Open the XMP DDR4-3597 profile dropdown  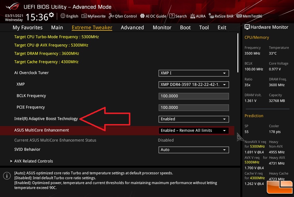(194, 85)
